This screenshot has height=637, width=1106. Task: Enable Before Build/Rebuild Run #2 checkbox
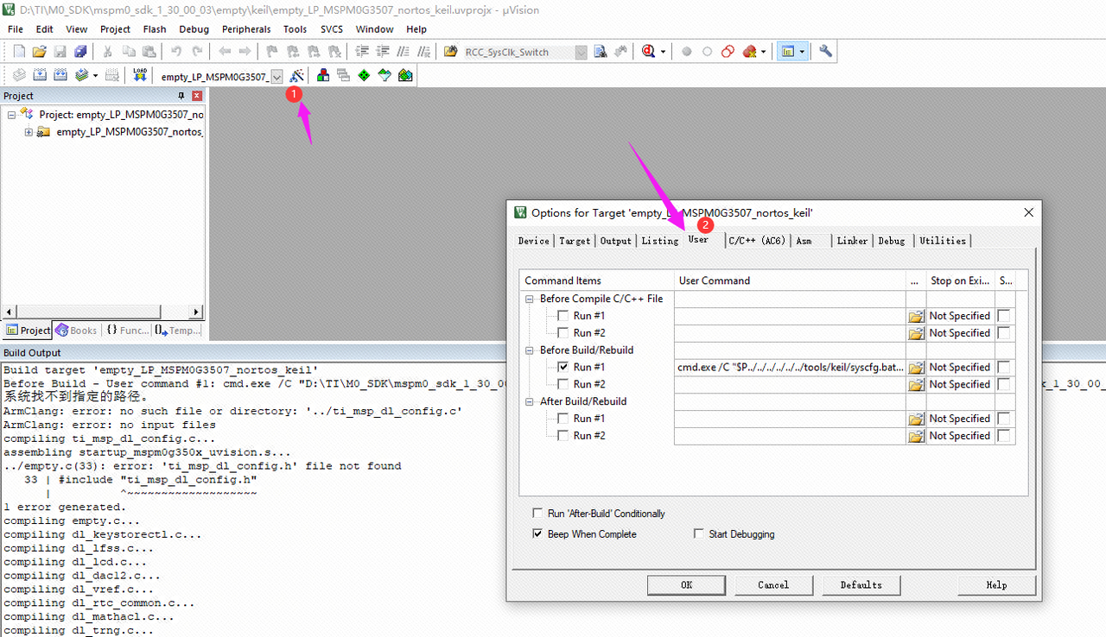[x=563, y=384]
